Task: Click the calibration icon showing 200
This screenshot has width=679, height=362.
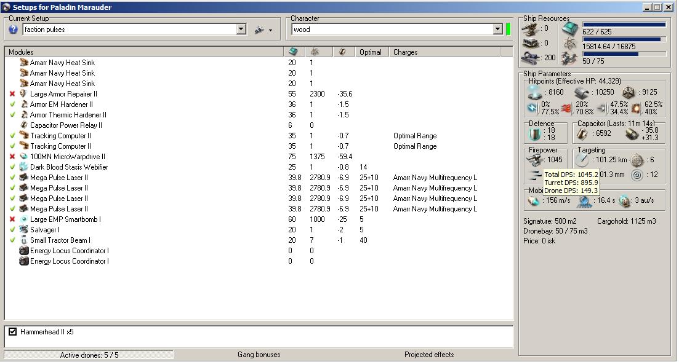Action: [531, 57]
